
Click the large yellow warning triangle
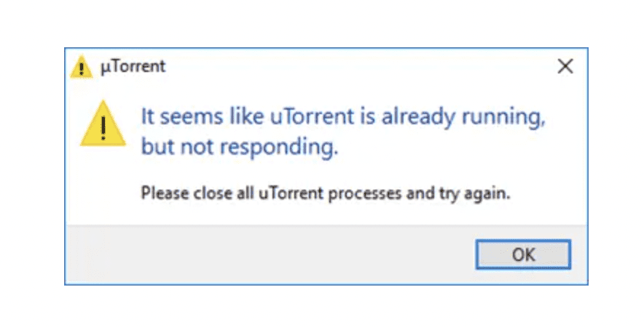(x=103, y=125)
